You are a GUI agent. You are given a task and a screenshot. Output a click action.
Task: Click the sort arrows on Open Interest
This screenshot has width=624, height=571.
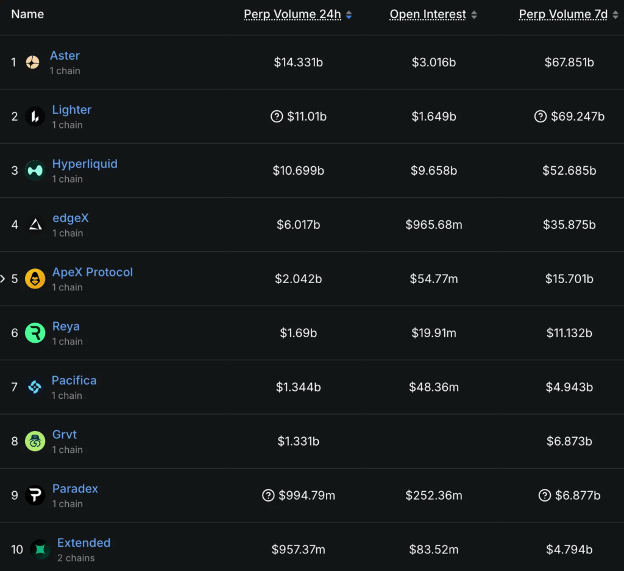tap(475, 14)
